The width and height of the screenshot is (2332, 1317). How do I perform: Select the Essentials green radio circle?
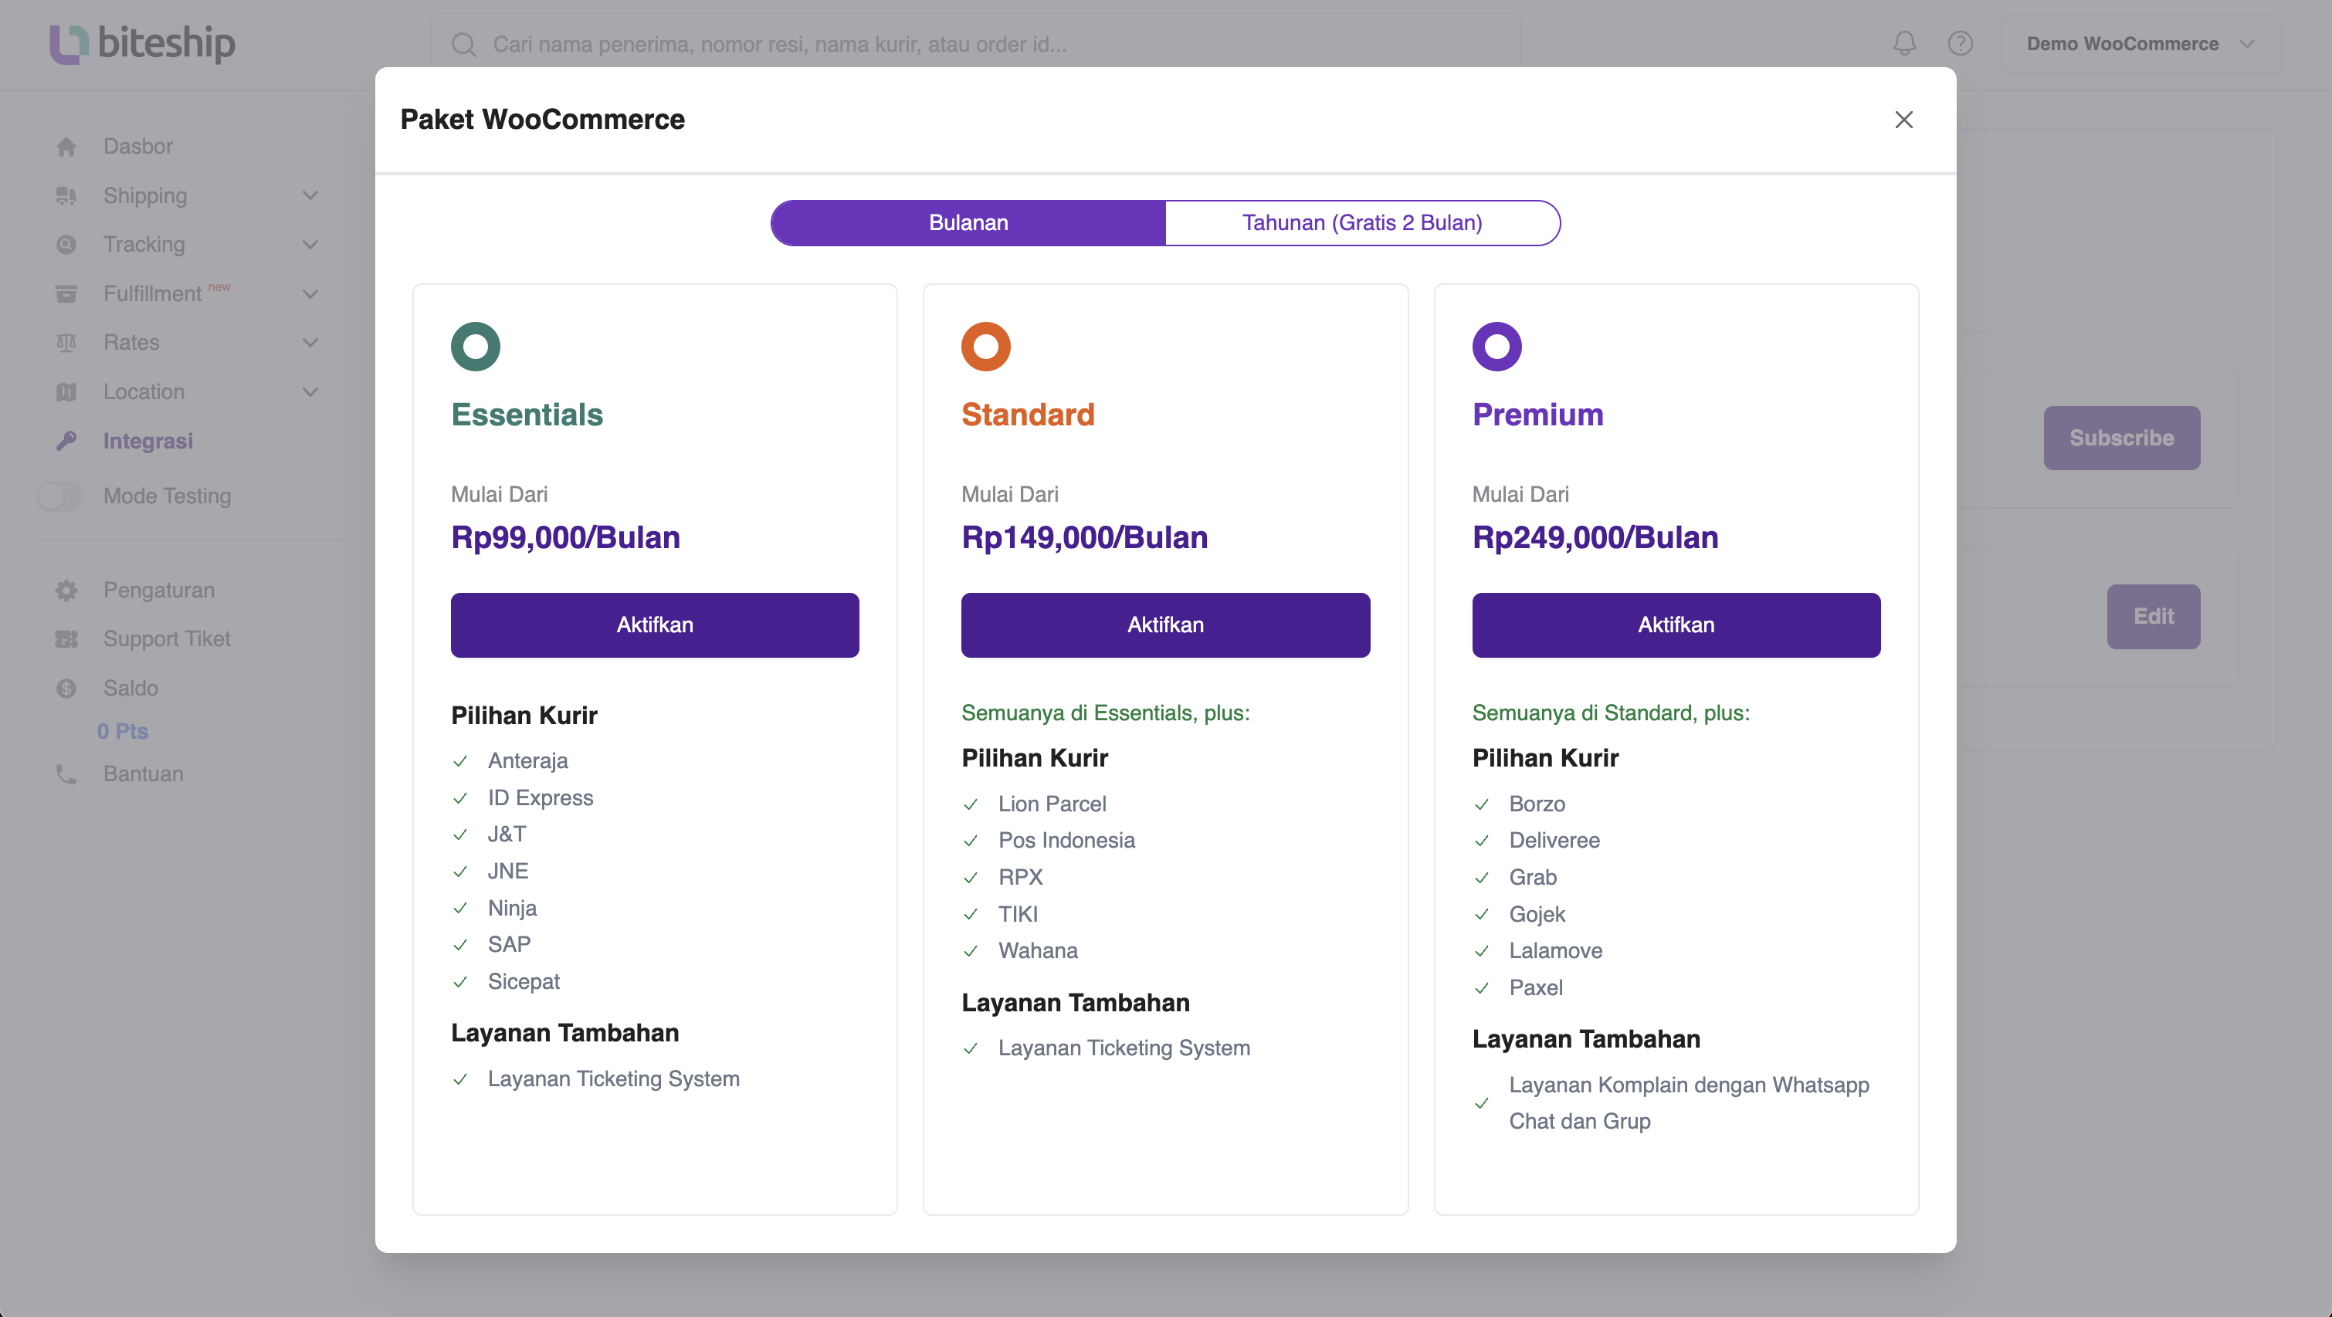[475, 347]
